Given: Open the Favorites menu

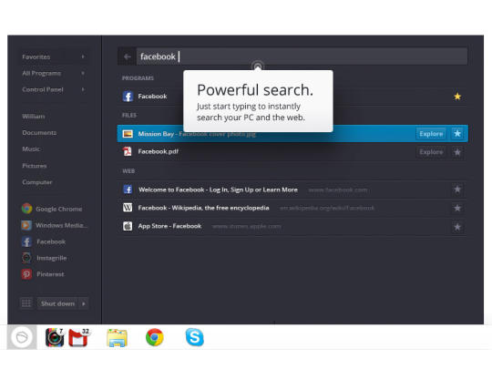Looking at the screenshot, I should (x=36, y=56).
